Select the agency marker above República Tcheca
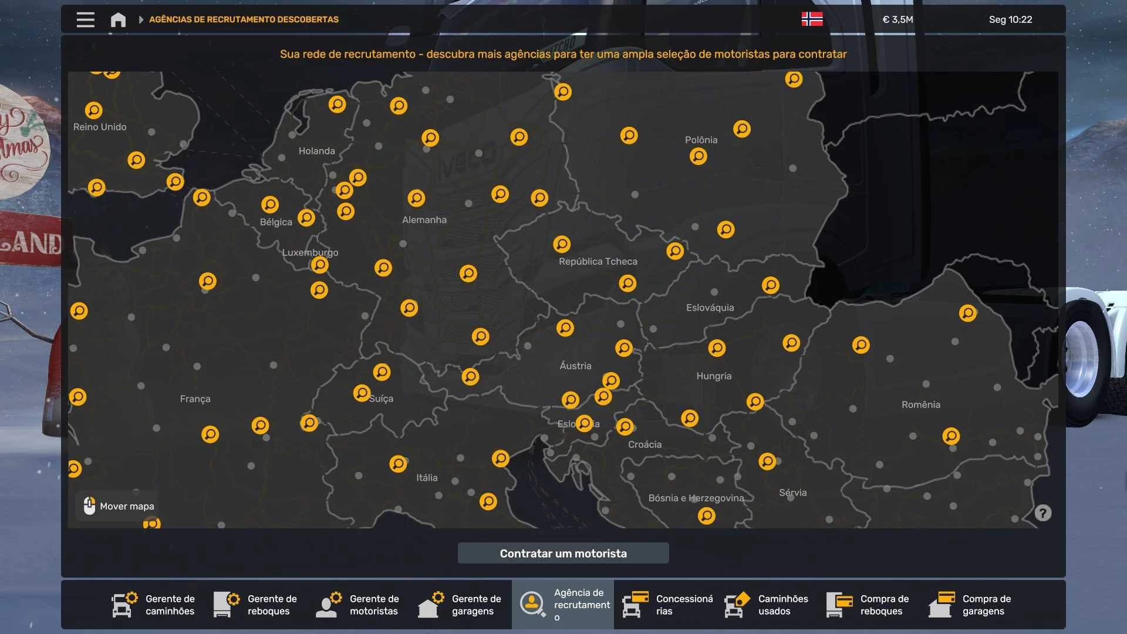The height and width of the screenshot is (634, 1127). pos(562,244)
